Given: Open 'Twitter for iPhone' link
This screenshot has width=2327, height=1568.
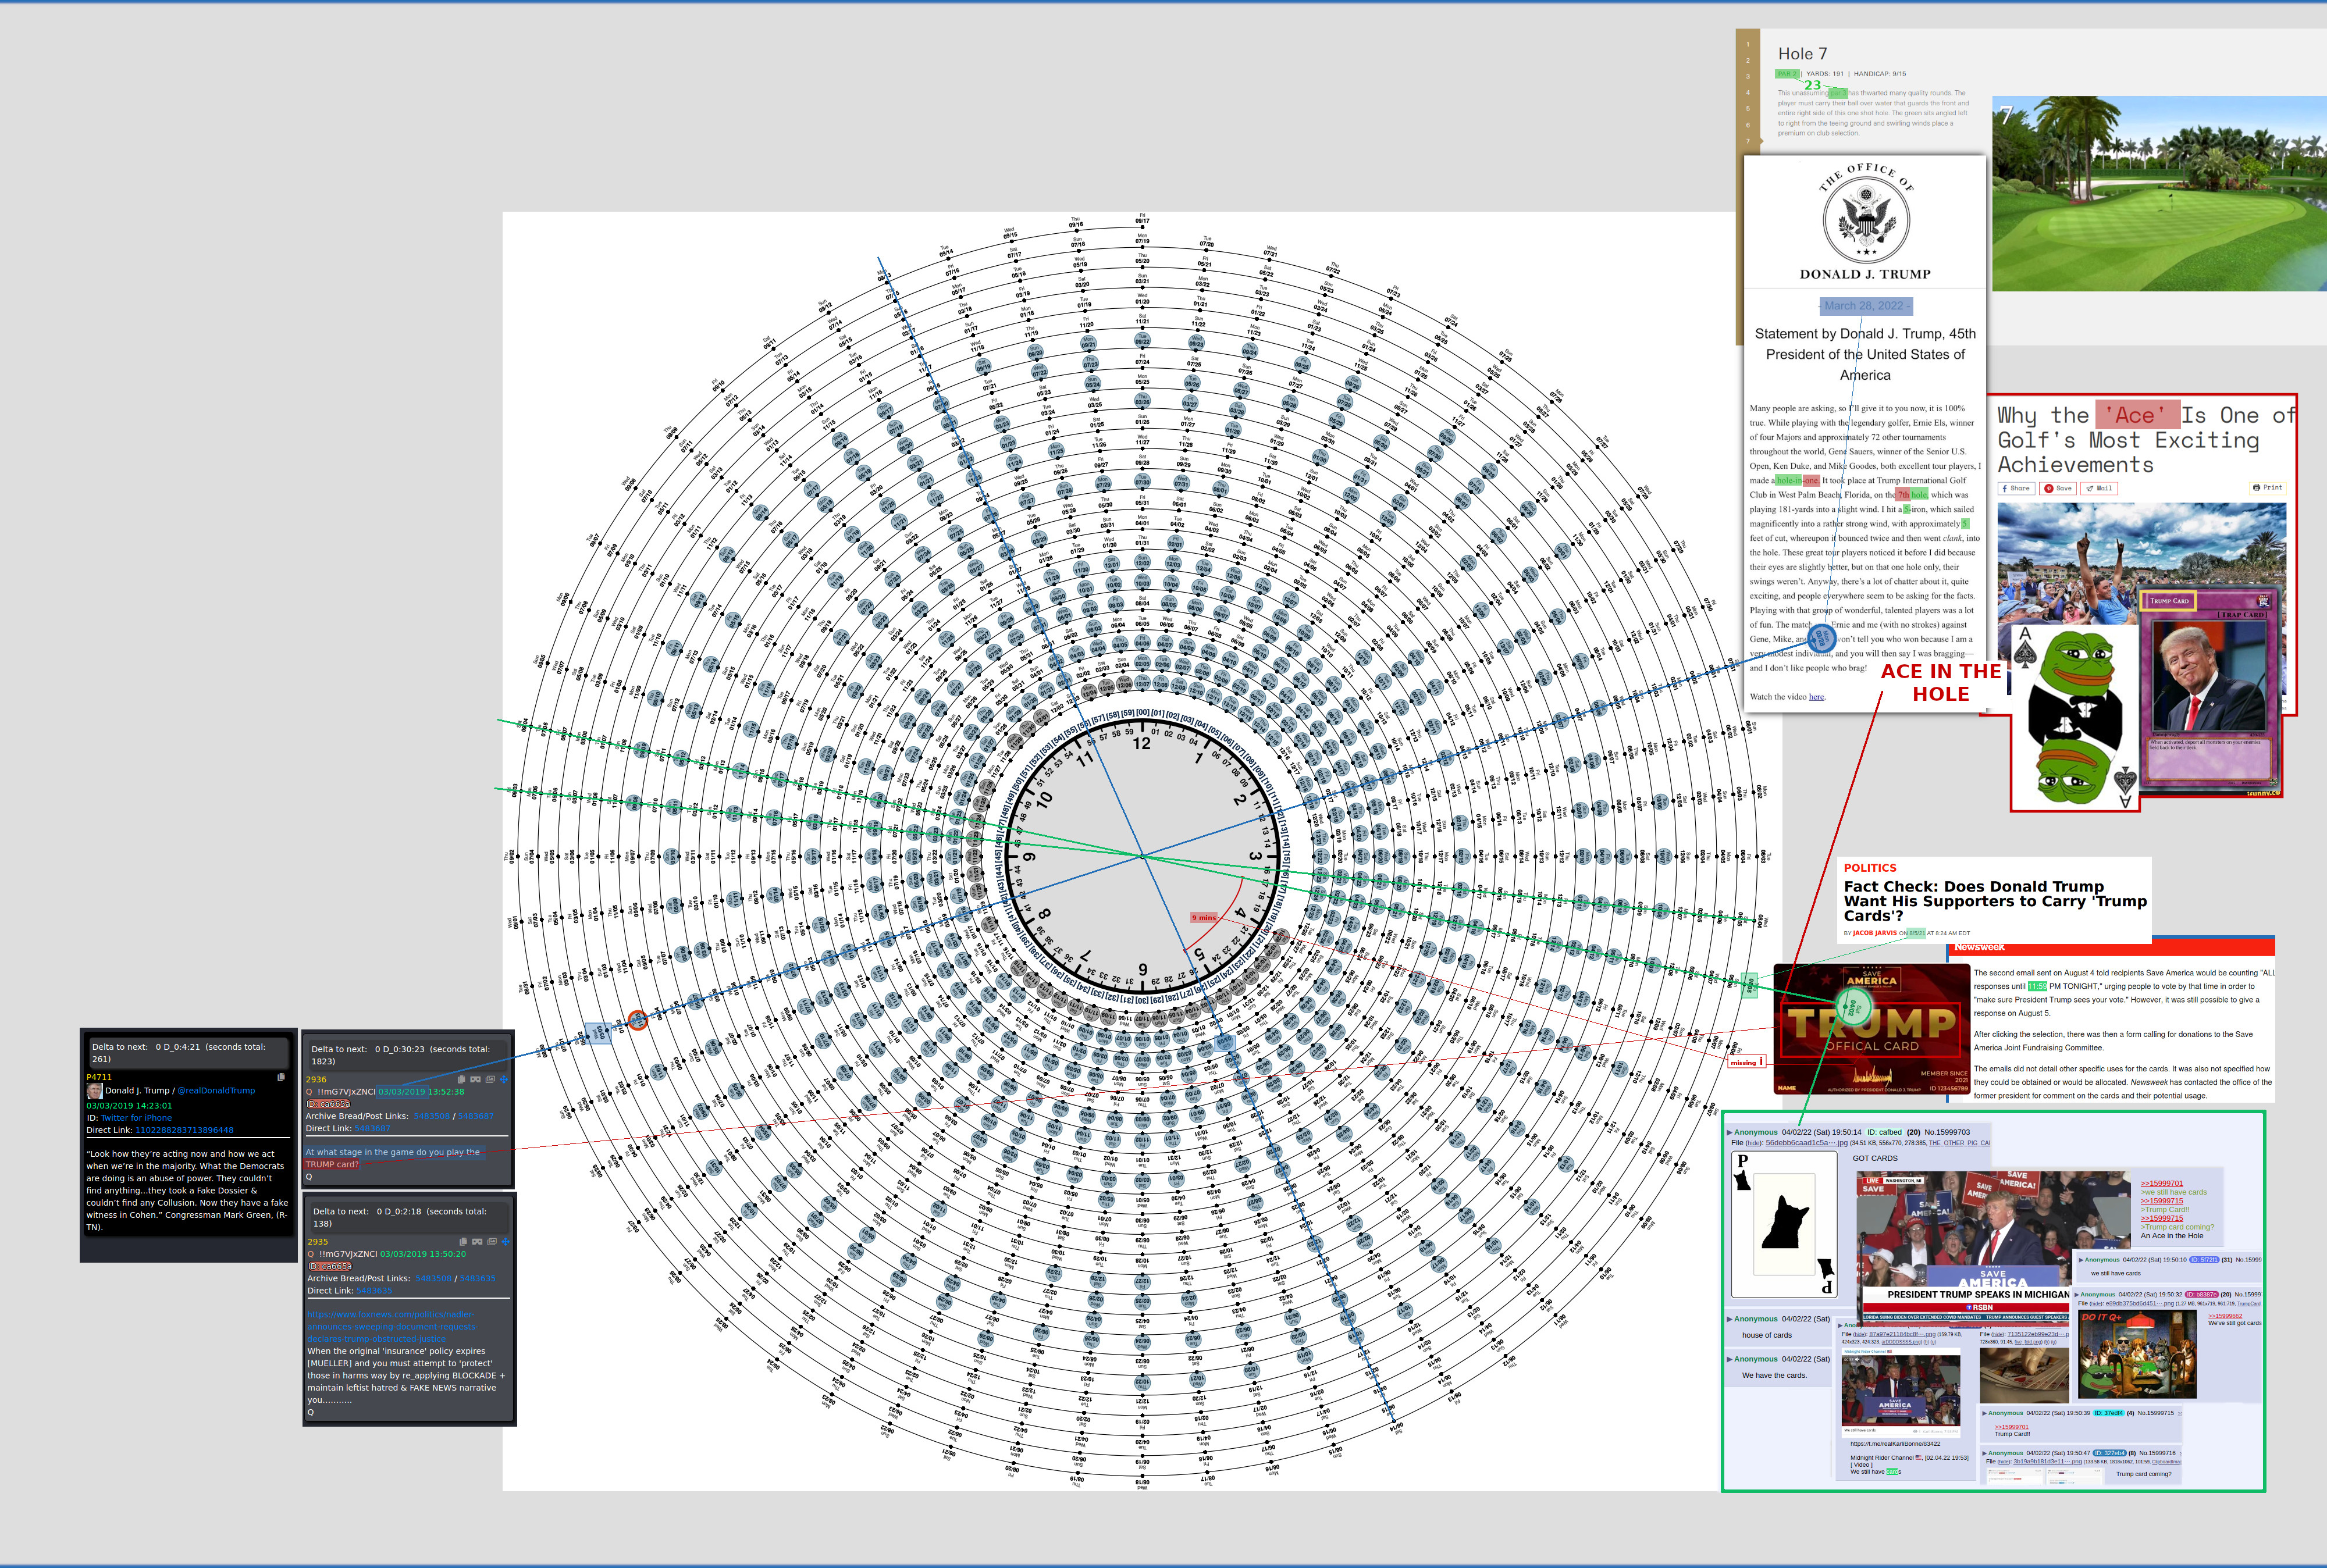Looking at the screenshot, I should [136, 1118].
